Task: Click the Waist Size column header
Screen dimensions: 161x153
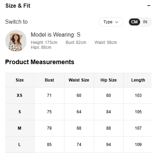Action: [x=79, y=80]
